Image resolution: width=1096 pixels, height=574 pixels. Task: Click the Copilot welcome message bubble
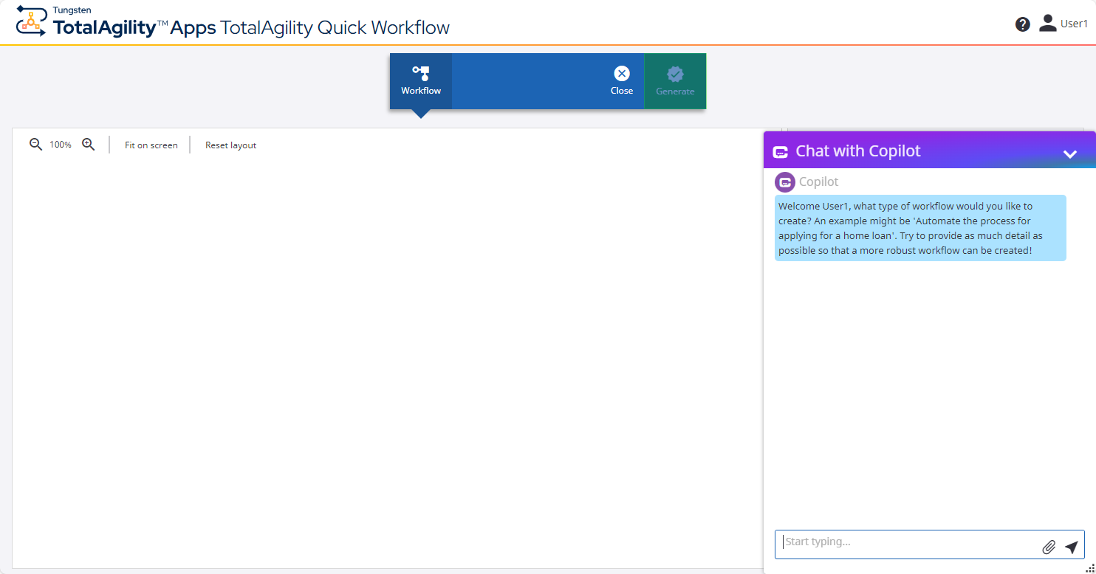[x=919, y=228]
